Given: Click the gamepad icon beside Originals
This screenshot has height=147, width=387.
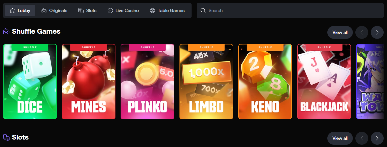Looking at the screenshot, I should 44,11.
